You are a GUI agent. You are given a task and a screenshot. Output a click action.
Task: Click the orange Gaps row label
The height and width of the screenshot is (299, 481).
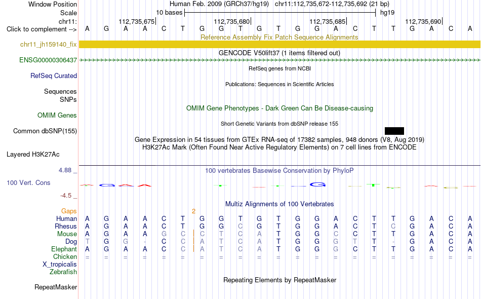click(69, 211)
